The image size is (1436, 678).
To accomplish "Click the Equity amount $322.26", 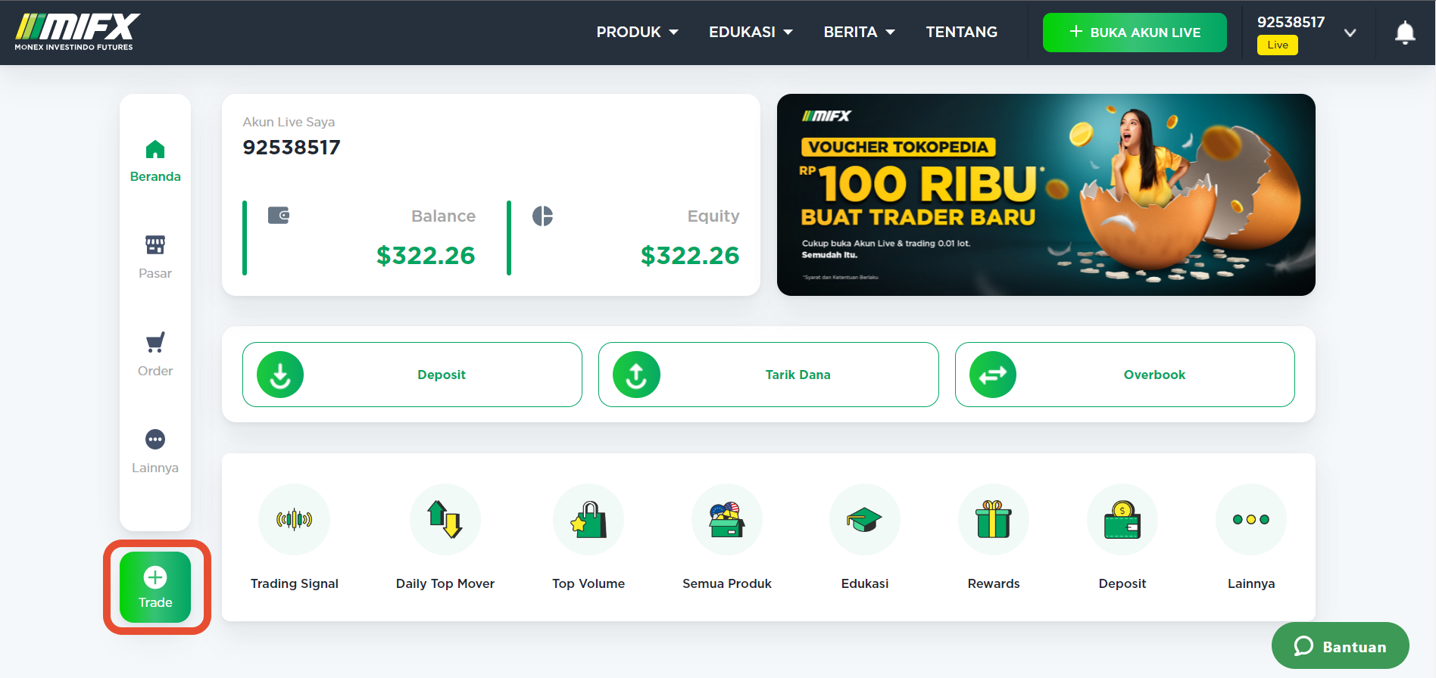I will (x=690, y=256).
